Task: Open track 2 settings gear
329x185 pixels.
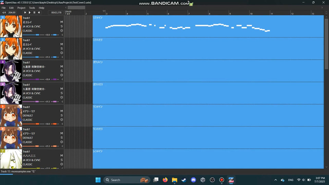Action: (x=61, y=53)
